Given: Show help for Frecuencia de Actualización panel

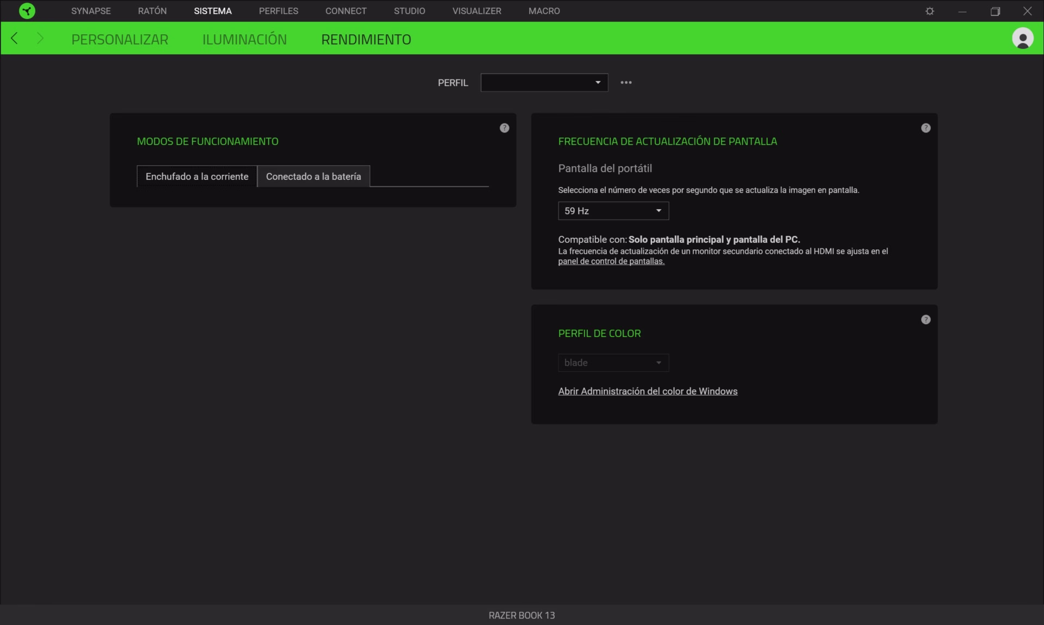Looking at the screenshot, I should (925, 128).
